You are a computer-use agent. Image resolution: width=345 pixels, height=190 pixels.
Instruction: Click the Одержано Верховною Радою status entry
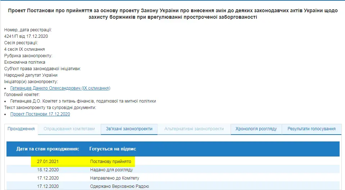[x=119, y=186]
